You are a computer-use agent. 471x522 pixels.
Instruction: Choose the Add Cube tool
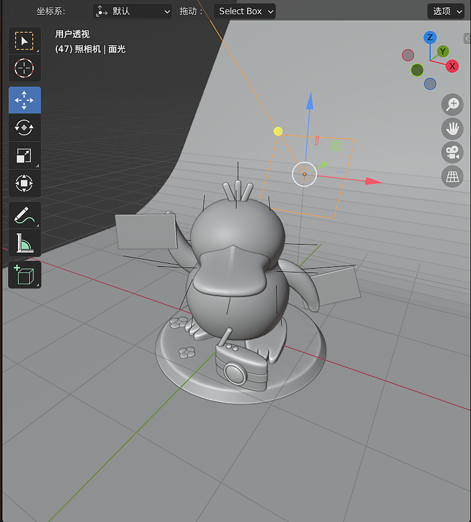tap(24, 275)
